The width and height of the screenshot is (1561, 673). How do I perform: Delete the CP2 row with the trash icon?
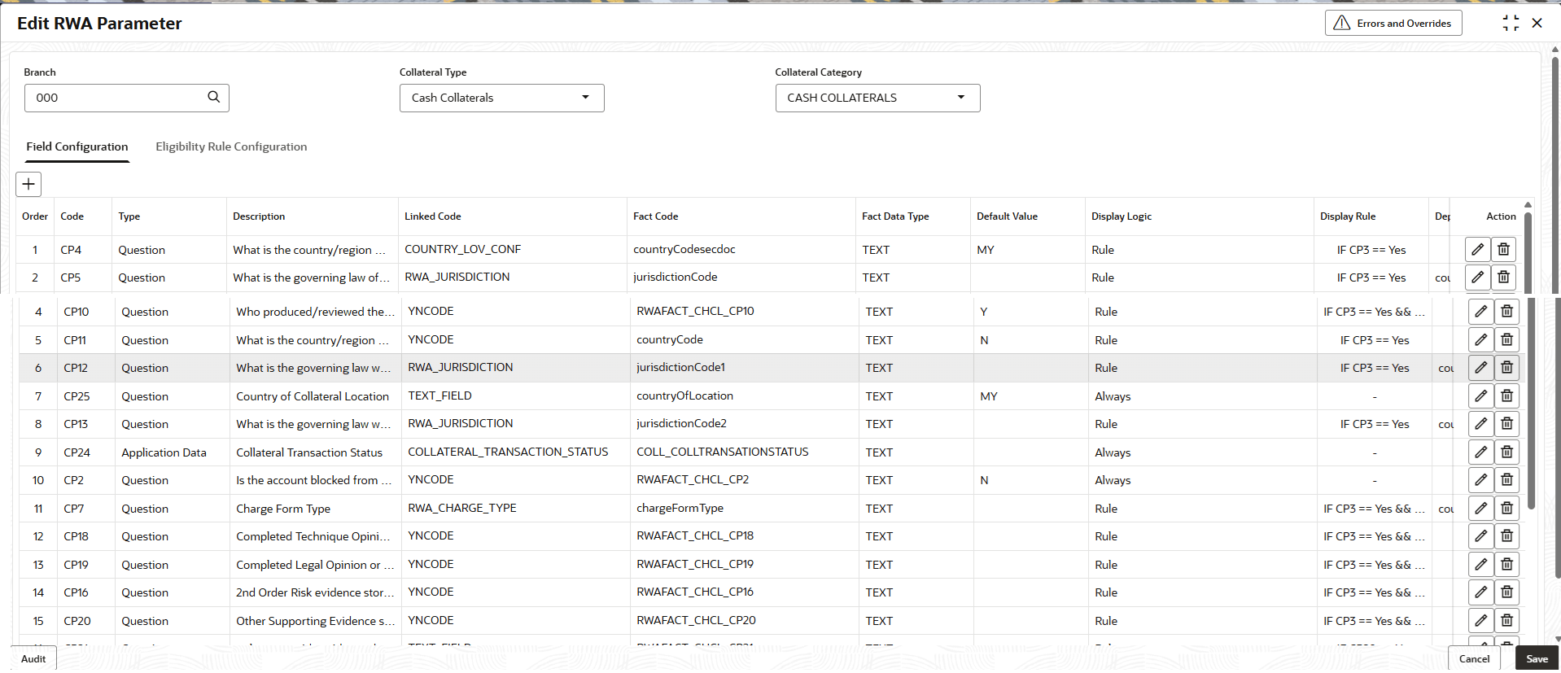pos(1506,480)
